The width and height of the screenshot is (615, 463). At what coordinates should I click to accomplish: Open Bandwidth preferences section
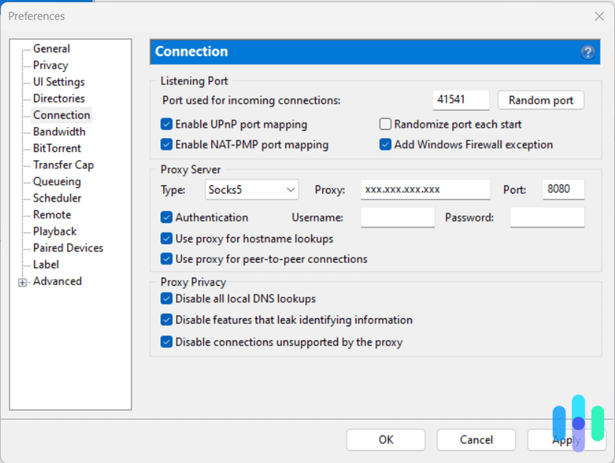click(59, 131)
